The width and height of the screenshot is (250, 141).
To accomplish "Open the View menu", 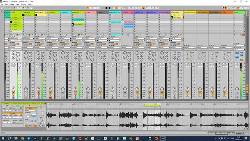I will click(17, 4).
